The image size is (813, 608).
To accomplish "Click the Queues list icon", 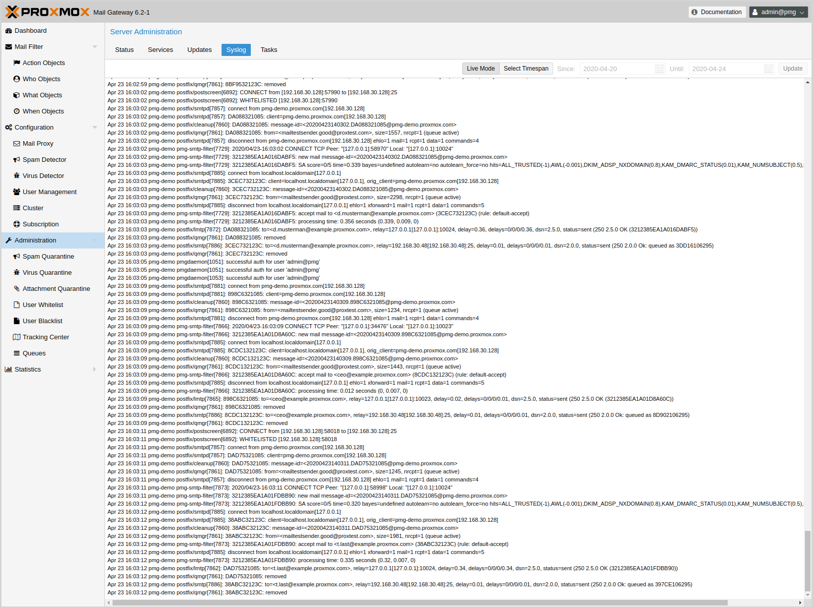I will tap(17, 353).
